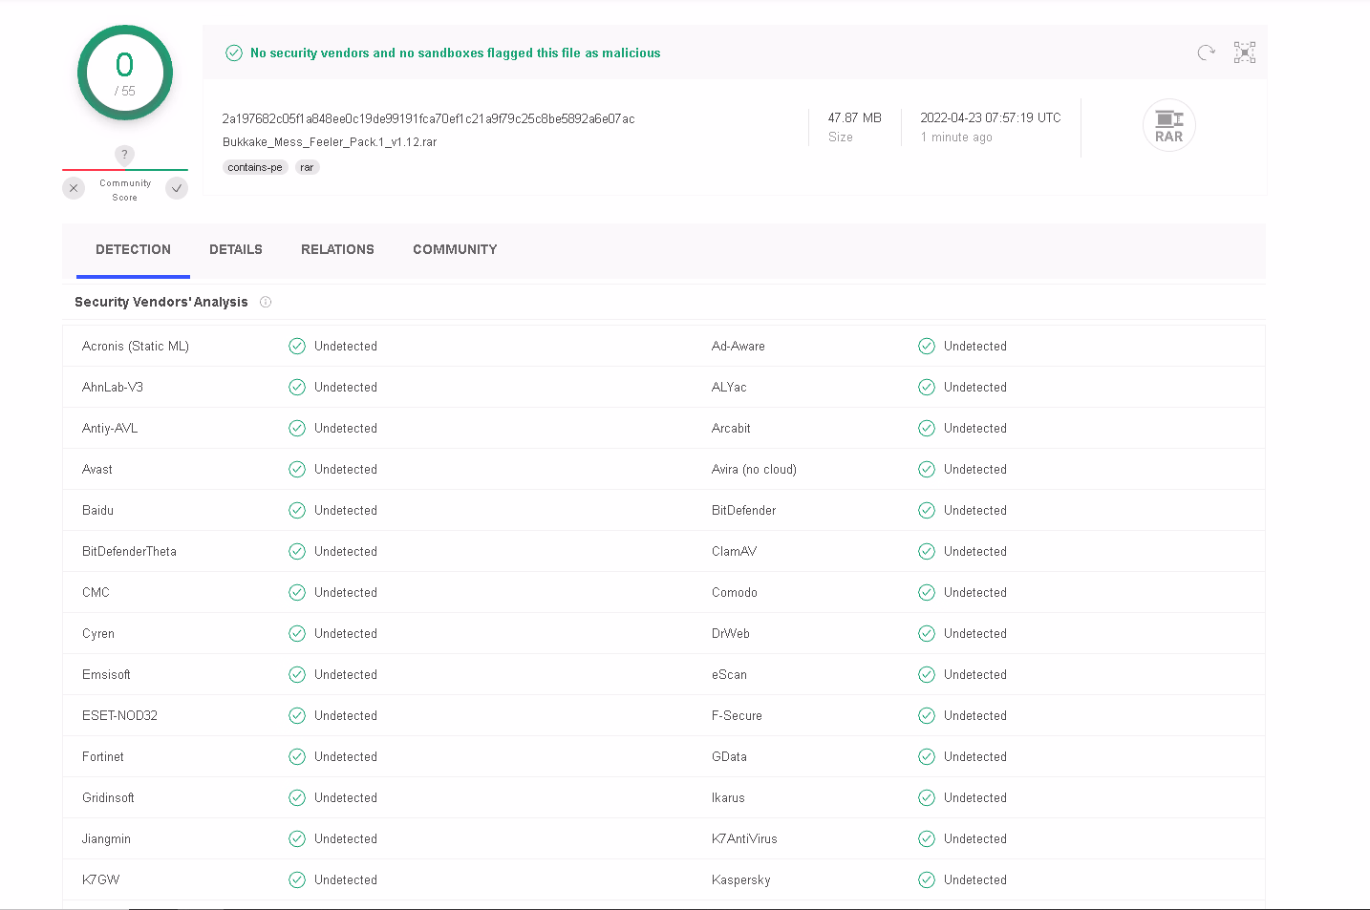Click the '1 minute ago' text
This screenshot has height=910, width=1370.
(x=956, y=138)
